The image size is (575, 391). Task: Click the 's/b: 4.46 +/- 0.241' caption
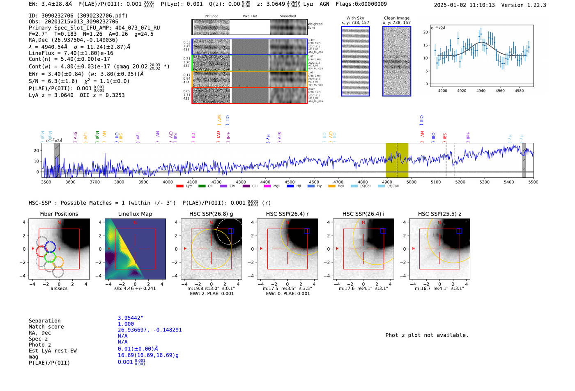click(135, 288)
